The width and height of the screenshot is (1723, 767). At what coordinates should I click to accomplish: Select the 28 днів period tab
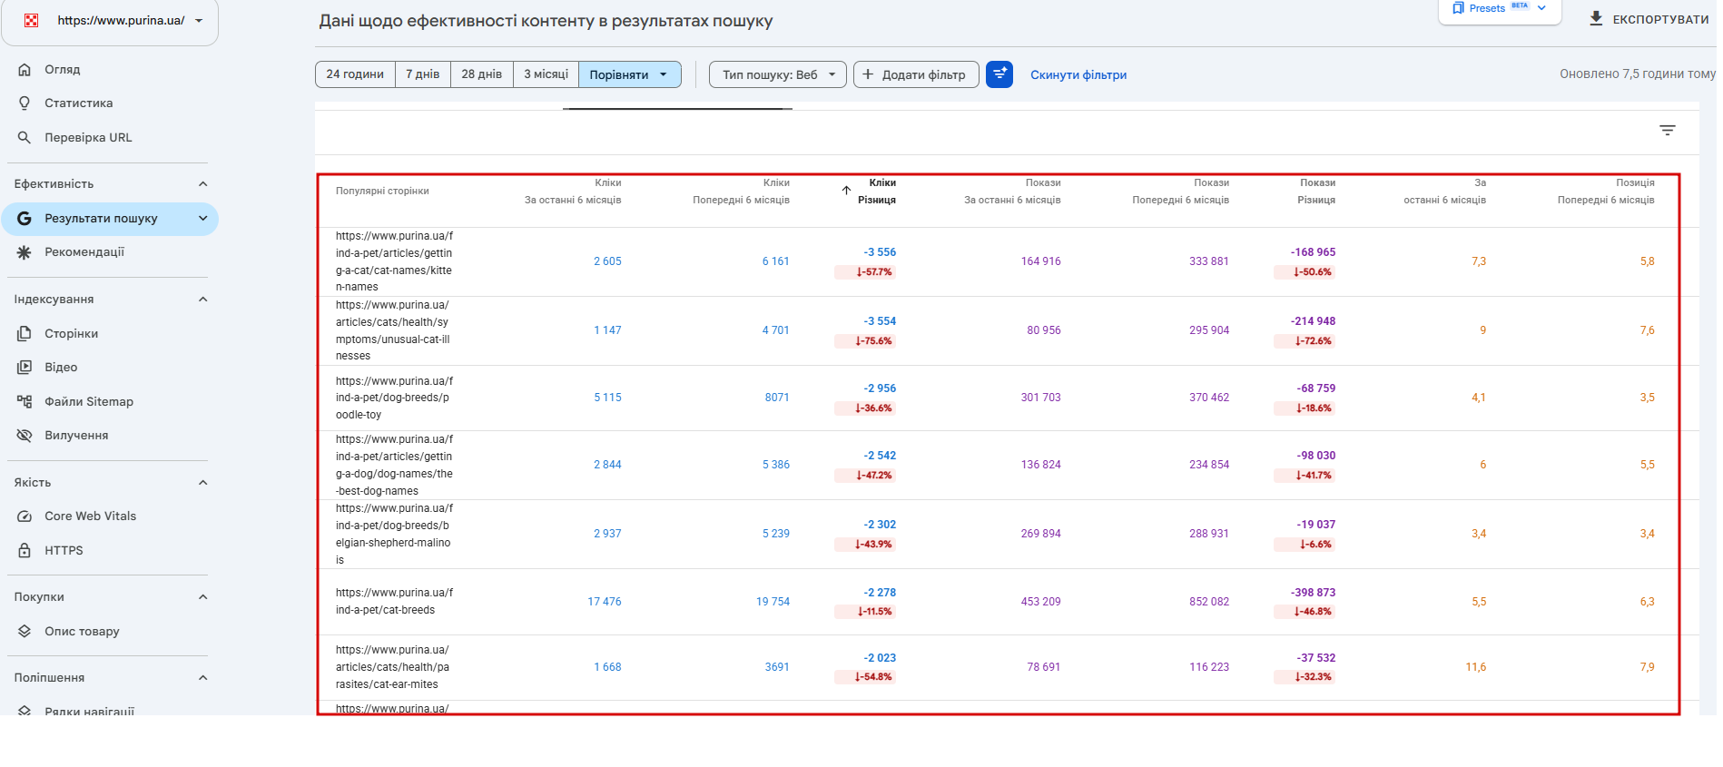coord(481,74)
